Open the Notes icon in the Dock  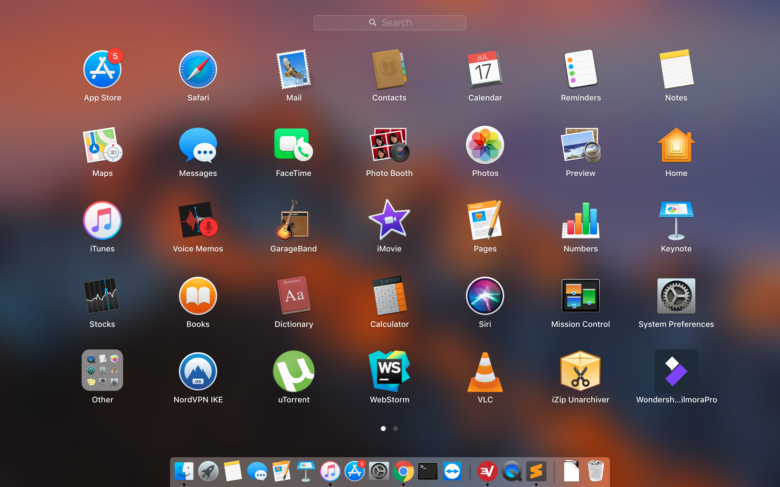(x=233, y=471)
